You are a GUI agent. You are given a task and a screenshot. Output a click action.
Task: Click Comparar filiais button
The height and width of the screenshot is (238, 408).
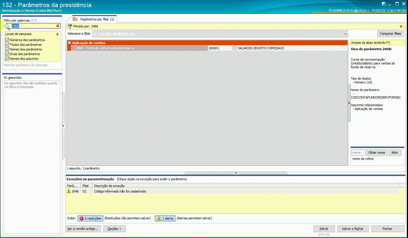(x=390, y=34)
